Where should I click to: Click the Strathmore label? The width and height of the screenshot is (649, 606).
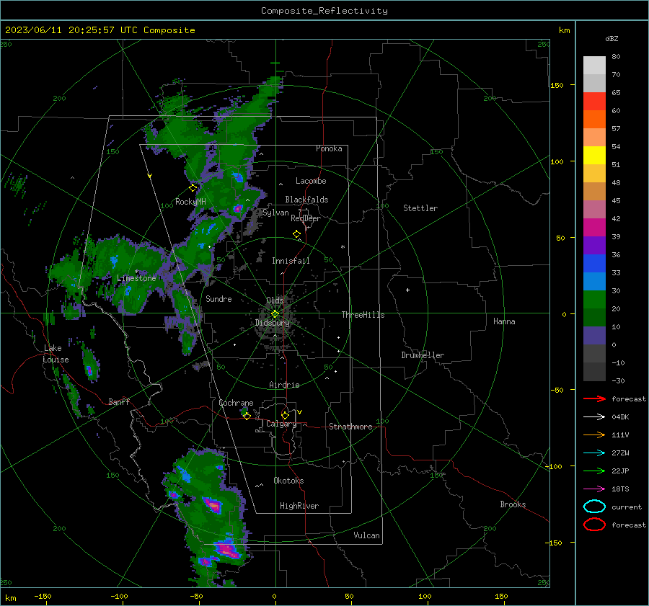(x=350, y=427)
